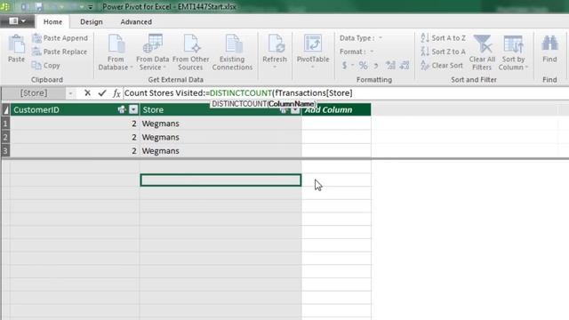Decrease decimal places

(x=404, y=66)
